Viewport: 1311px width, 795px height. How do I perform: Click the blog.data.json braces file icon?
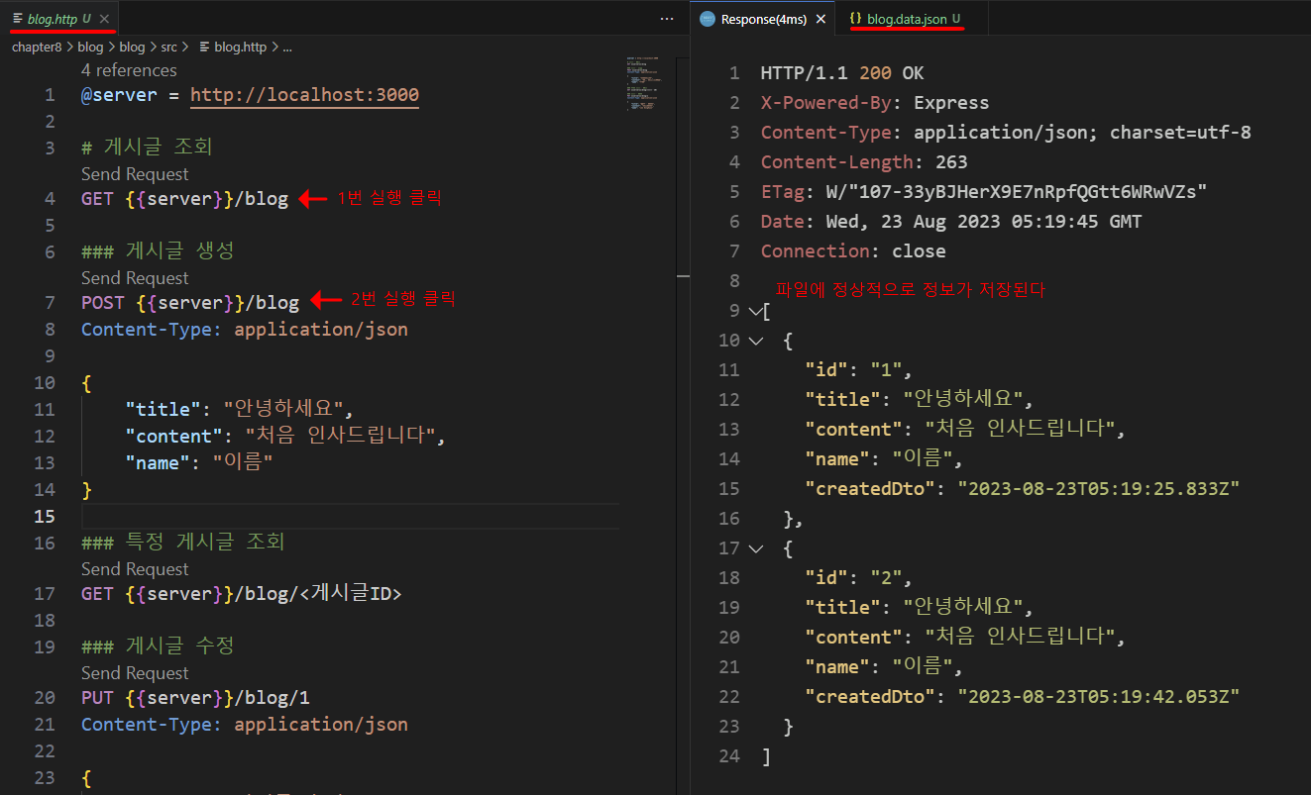tap(855, 19)
